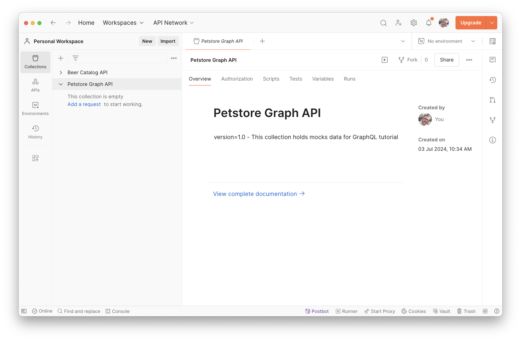The width and height of the screenshot is (521, 341).
Task: Launch the collection Runner
Action: pos(347,311)
